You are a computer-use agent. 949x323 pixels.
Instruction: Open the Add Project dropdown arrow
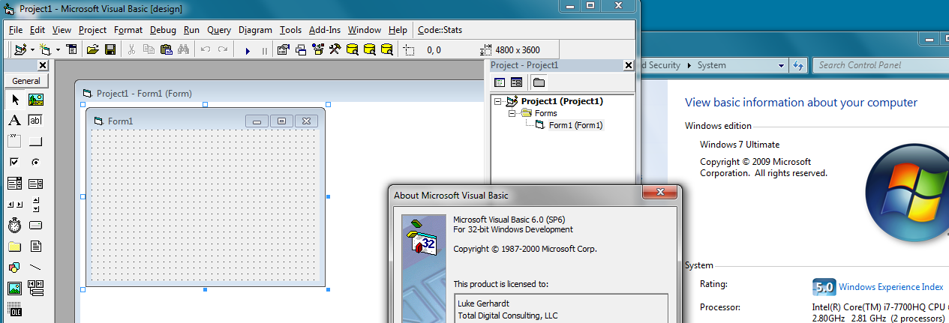(x=32, y=50)
